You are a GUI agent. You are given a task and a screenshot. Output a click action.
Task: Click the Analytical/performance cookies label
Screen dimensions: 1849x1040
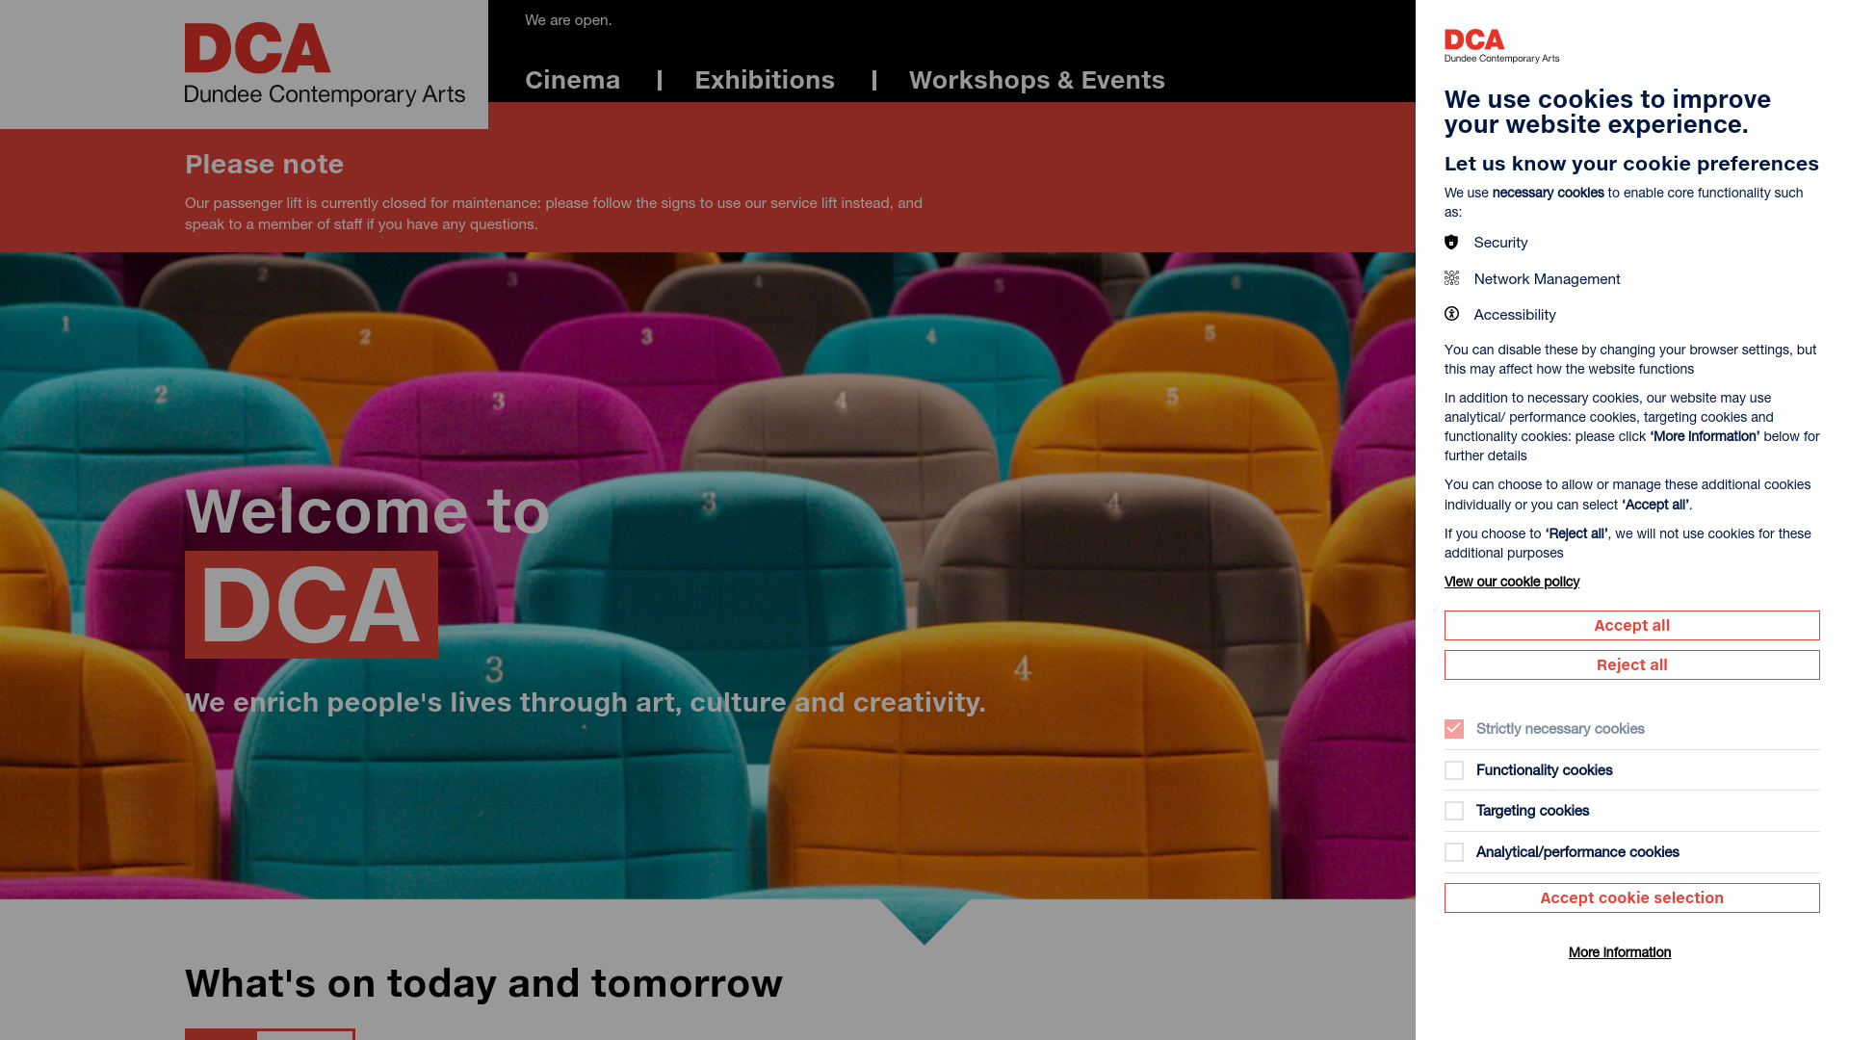(1577, 852)
